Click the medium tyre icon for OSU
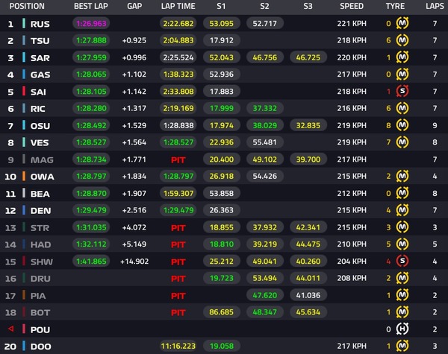The width and height of the screenshot is (448, 354). 402,125
